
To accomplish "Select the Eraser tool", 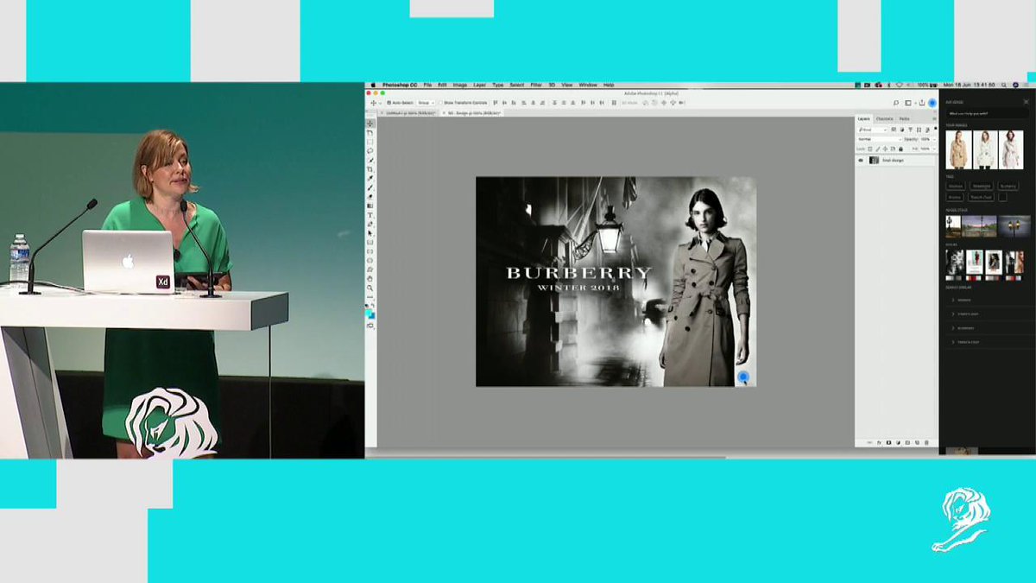I will tap(370, 196).
